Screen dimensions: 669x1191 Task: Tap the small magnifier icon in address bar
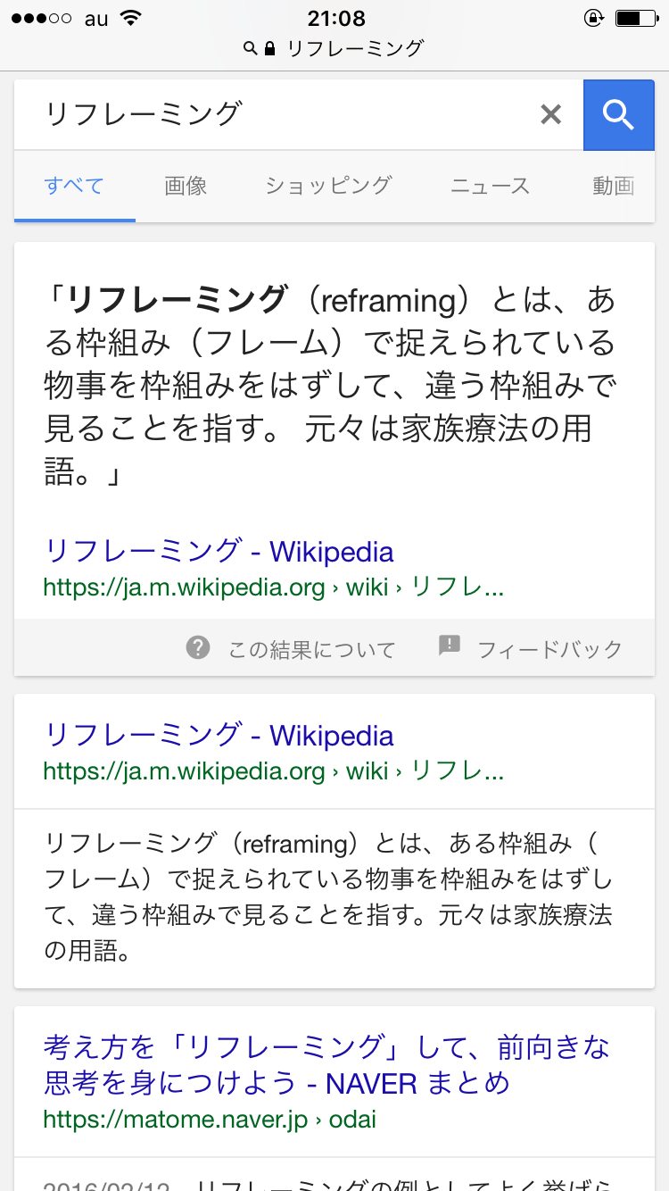[251, 48]
